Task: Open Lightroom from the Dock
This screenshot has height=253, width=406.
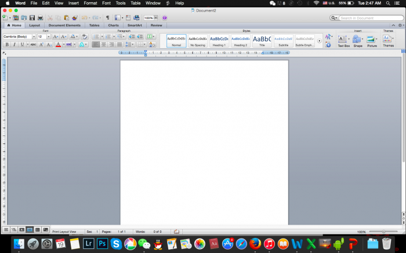Action: point(89,243)
